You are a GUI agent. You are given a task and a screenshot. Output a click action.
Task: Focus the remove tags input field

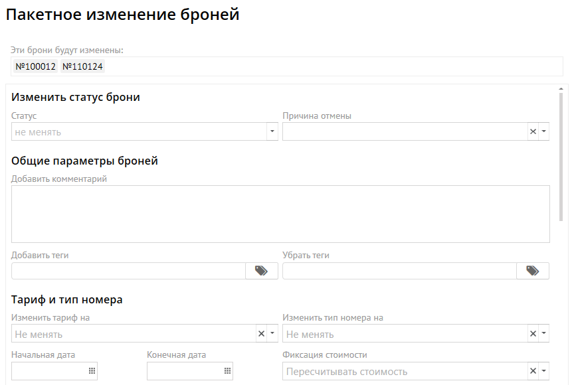click(x=399, y=271)
